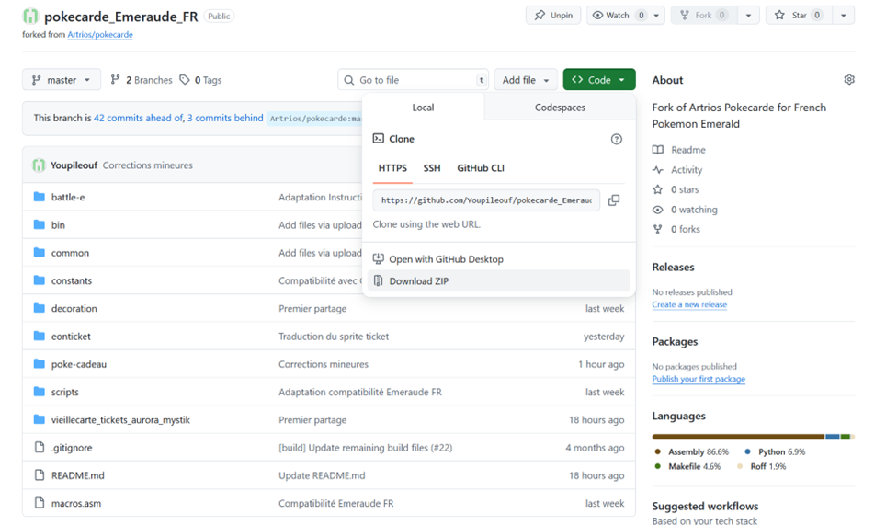Copy the HTTPS clone URL to clipboard
Screen dimensions: 886x525
click(614, 200)
